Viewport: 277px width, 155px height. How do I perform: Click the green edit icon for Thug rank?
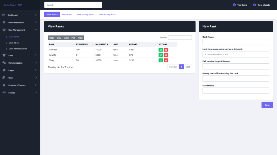[x=161, y=60]
